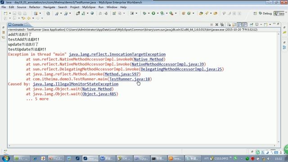
Task: Click the taskbar clock showing 15:32
Action: click(x=279, y=158)
